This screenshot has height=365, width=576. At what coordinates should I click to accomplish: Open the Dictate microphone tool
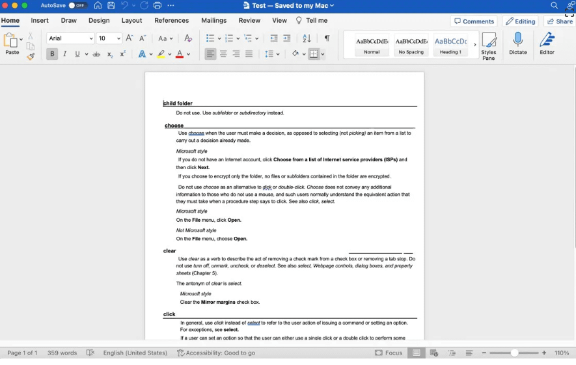(x=517, y=44)
